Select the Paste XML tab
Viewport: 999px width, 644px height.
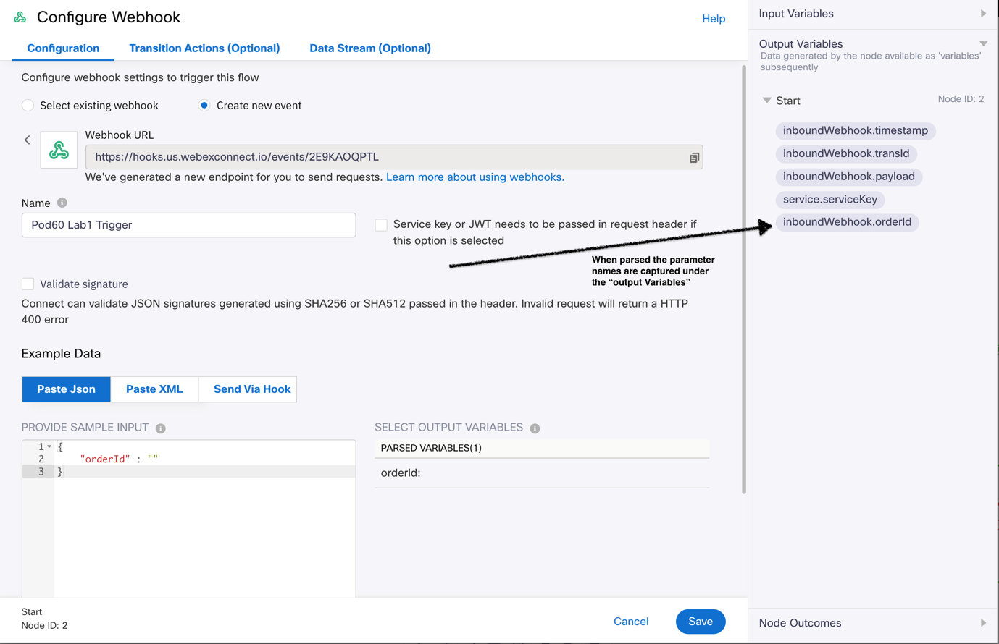(x=154, y=389)
